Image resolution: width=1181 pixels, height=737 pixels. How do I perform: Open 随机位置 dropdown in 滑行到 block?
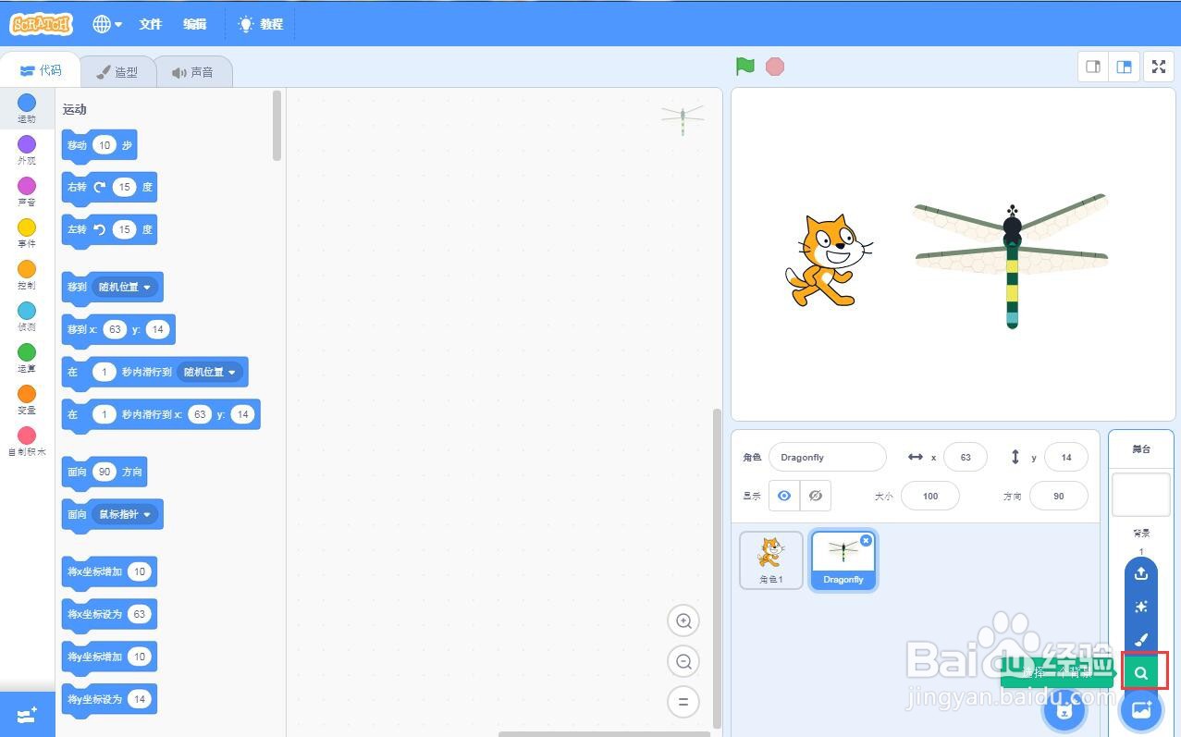(209, 372)
